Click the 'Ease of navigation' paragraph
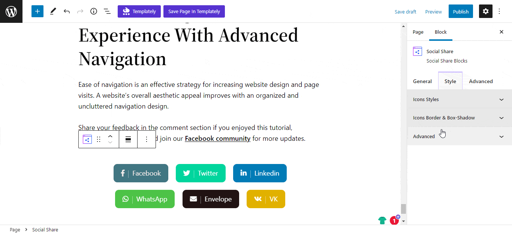512x234 pixels. pos(199,95)
